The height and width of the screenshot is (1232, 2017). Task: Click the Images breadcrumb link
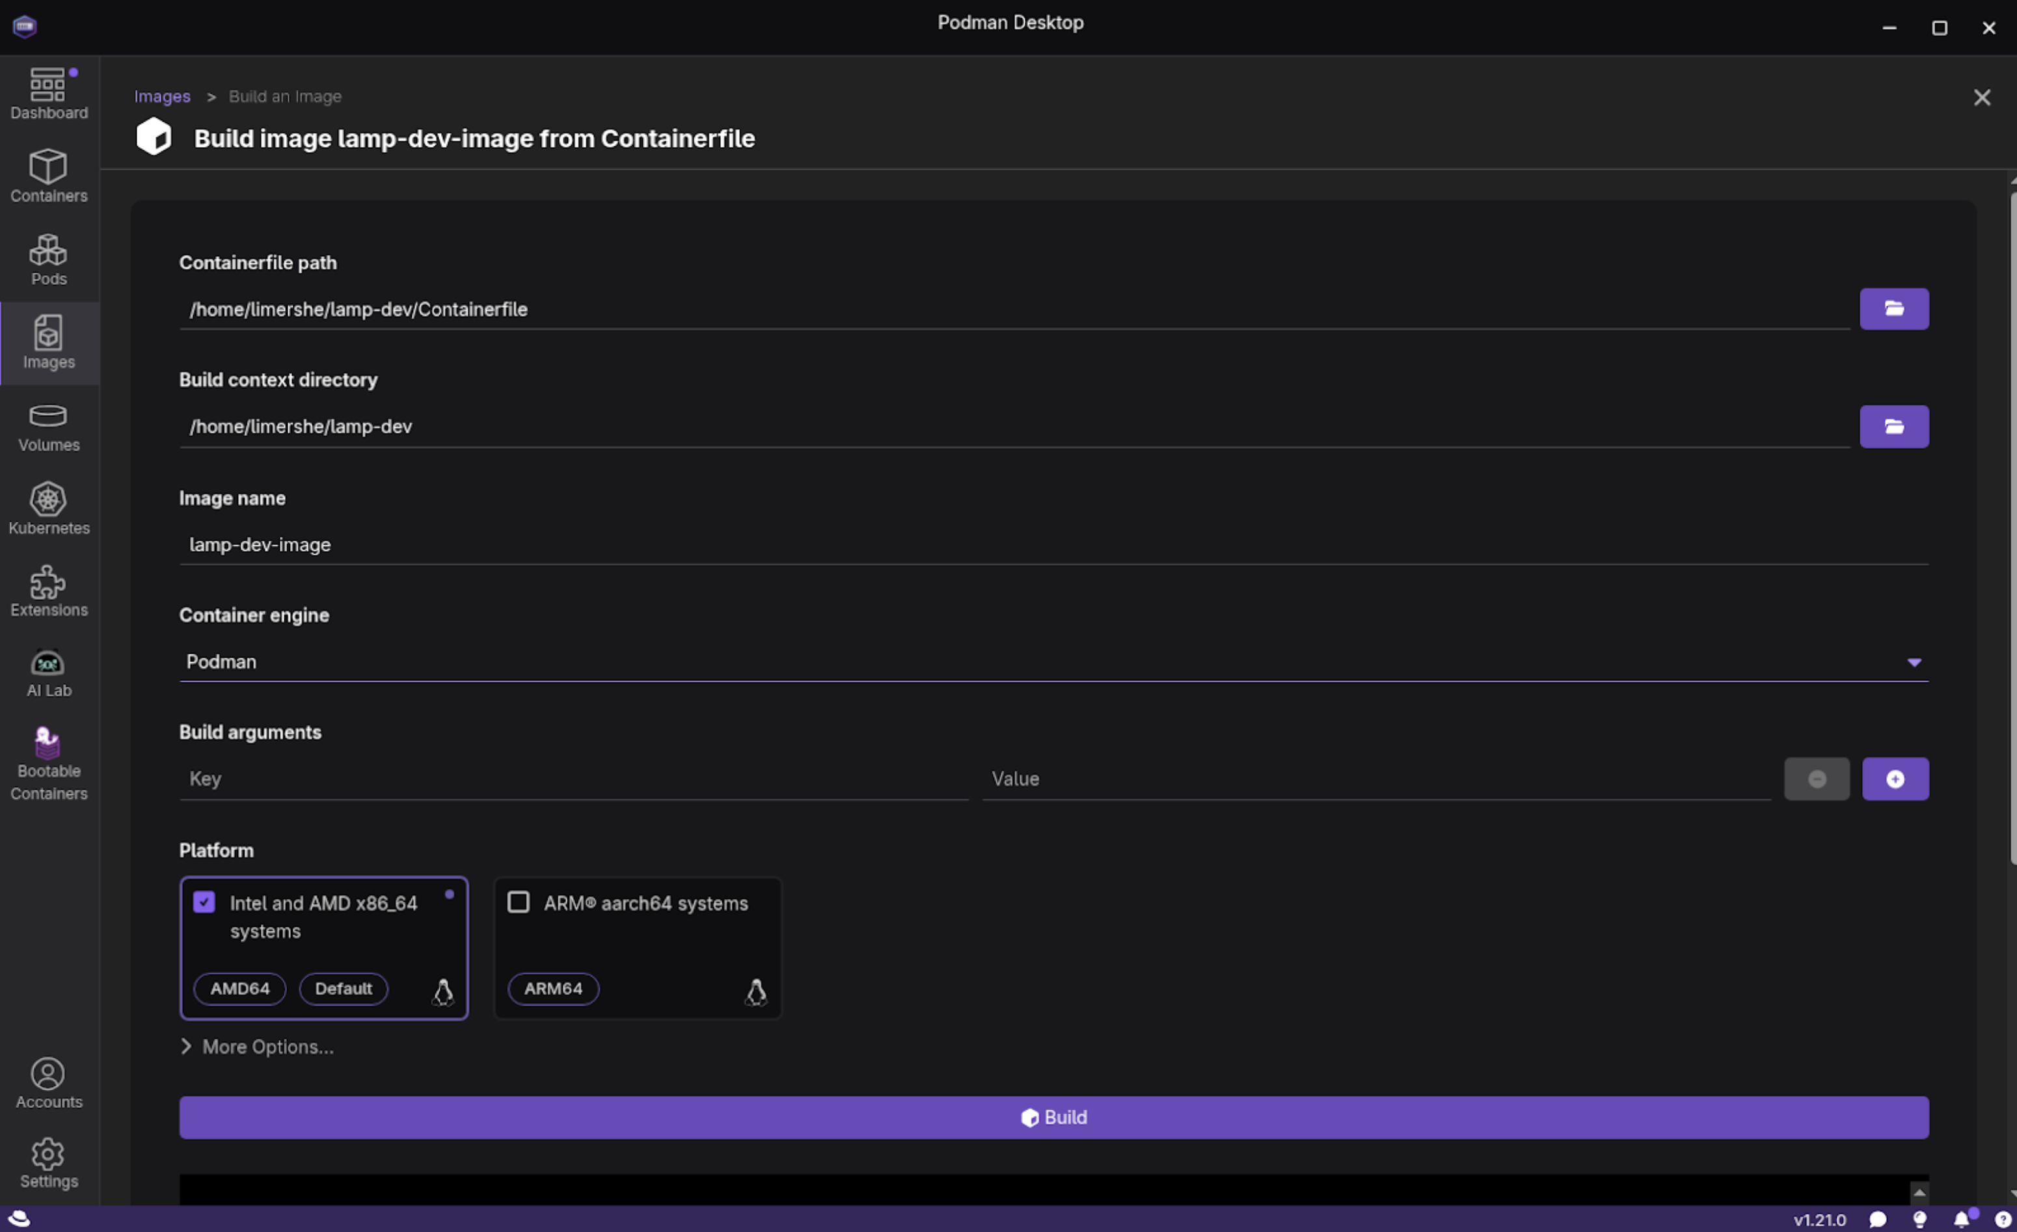pyautogui.click(x=162, y=96)
